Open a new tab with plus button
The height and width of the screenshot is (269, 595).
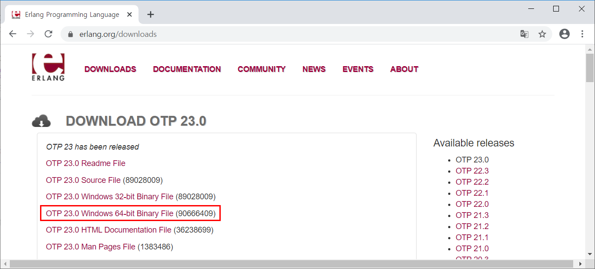click(150, 15)
